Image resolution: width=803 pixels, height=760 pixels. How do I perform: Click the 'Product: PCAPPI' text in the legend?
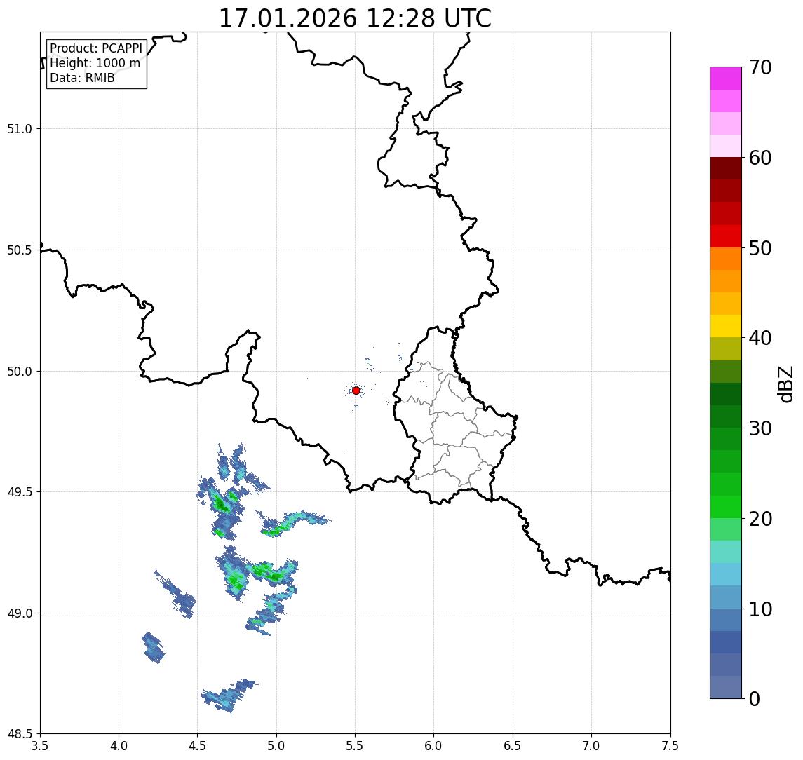point(96,48)
